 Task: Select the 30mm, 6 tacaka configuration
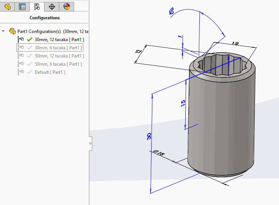(x=58, y=47)
